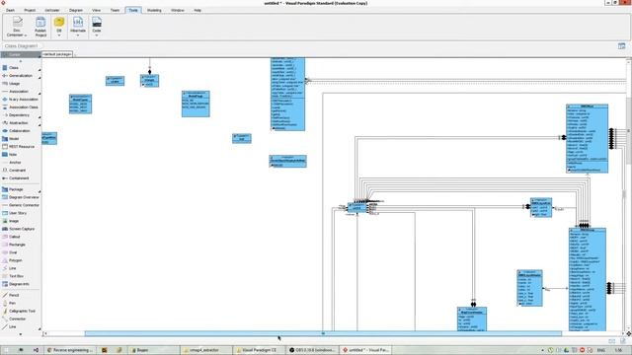Select the Association tool
This screenshot has height=355, width=632.
coord(20,92)
